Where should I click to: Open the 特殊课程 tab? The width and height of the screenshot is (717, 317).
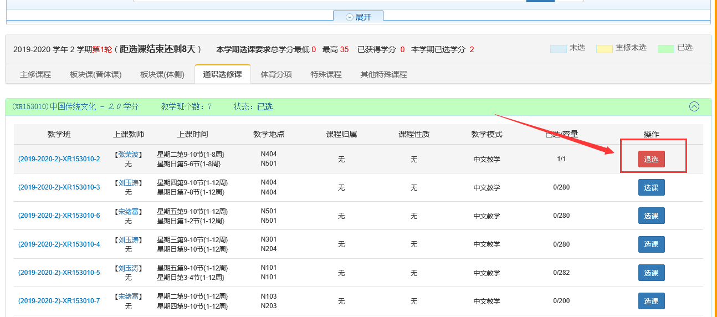[326, 74]
